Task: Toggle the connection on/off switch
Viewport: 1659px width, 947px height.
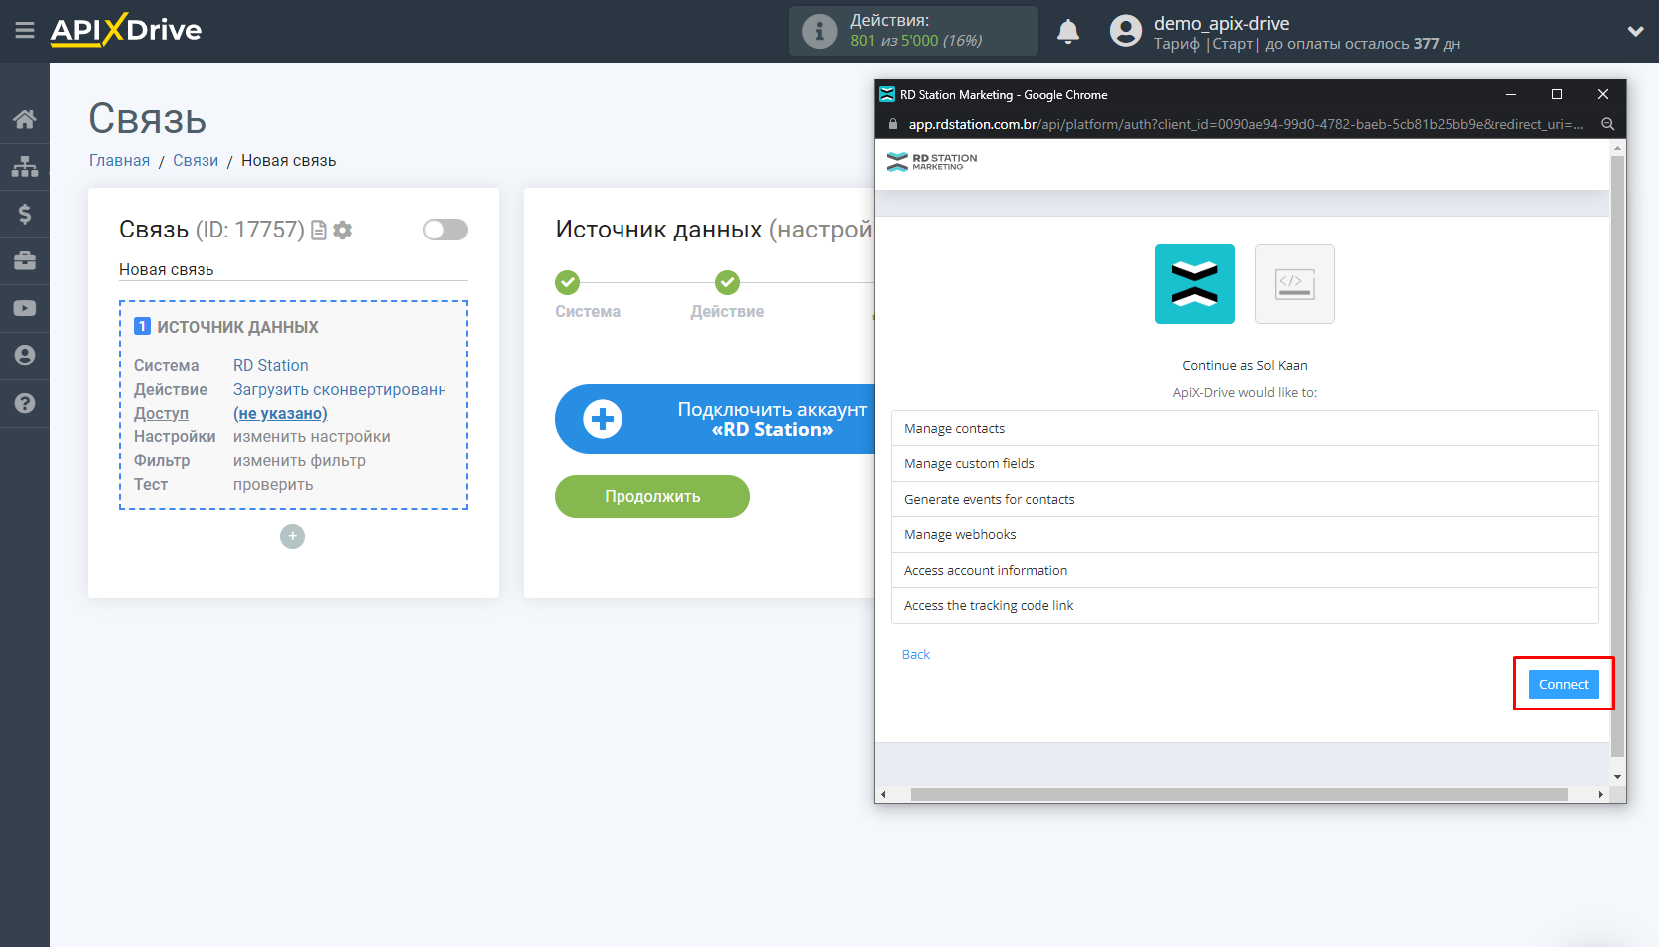Action: point(445,230)
